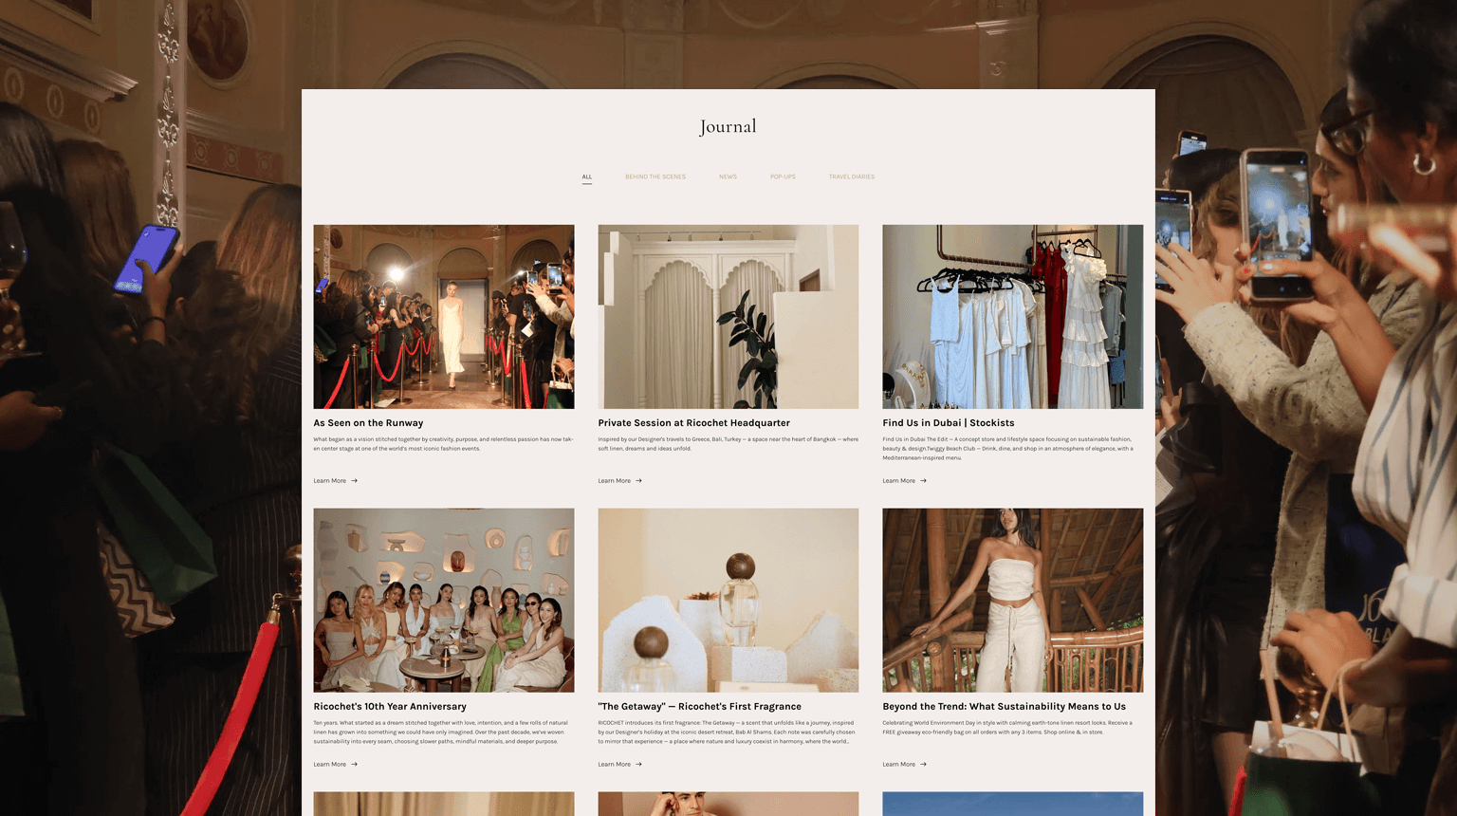The height and width of the screenshot is (816, 1457).
Task: Click Learn More under As Seen on the Runway
Action: pyautogui.click(x=330, y=481)
